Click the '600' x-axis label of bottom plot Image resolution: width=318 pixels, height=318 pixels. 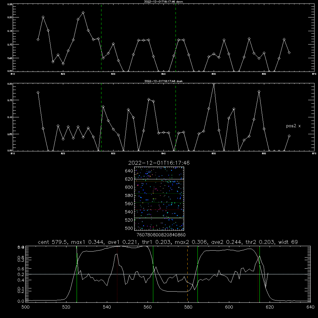click(x=229, y=307)
